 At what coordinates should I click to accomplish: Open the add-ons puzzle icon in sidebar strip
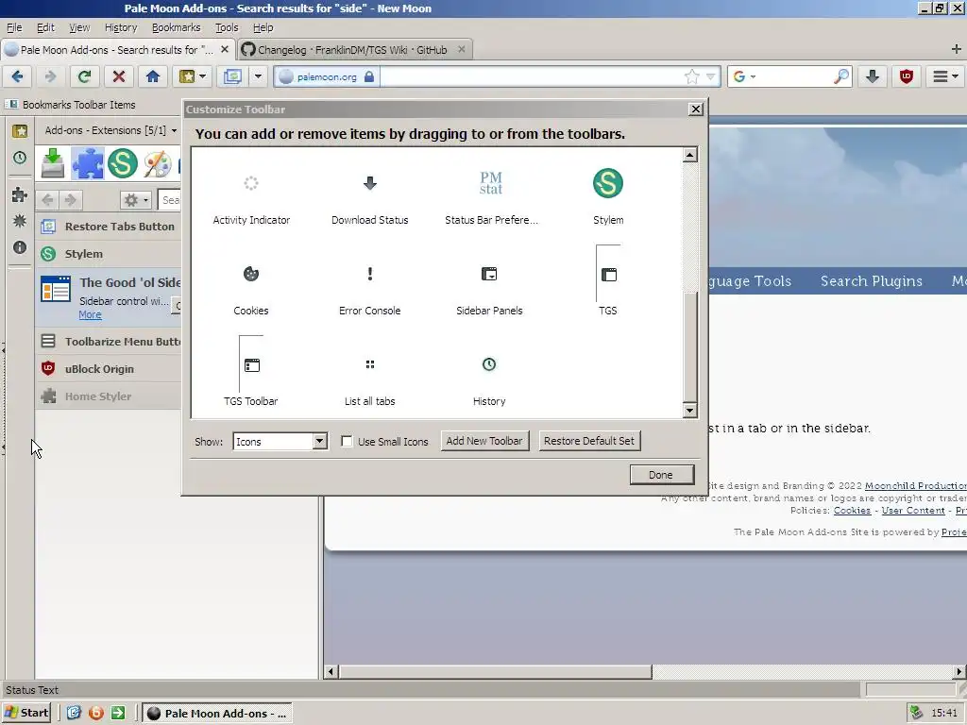point(20,194)
